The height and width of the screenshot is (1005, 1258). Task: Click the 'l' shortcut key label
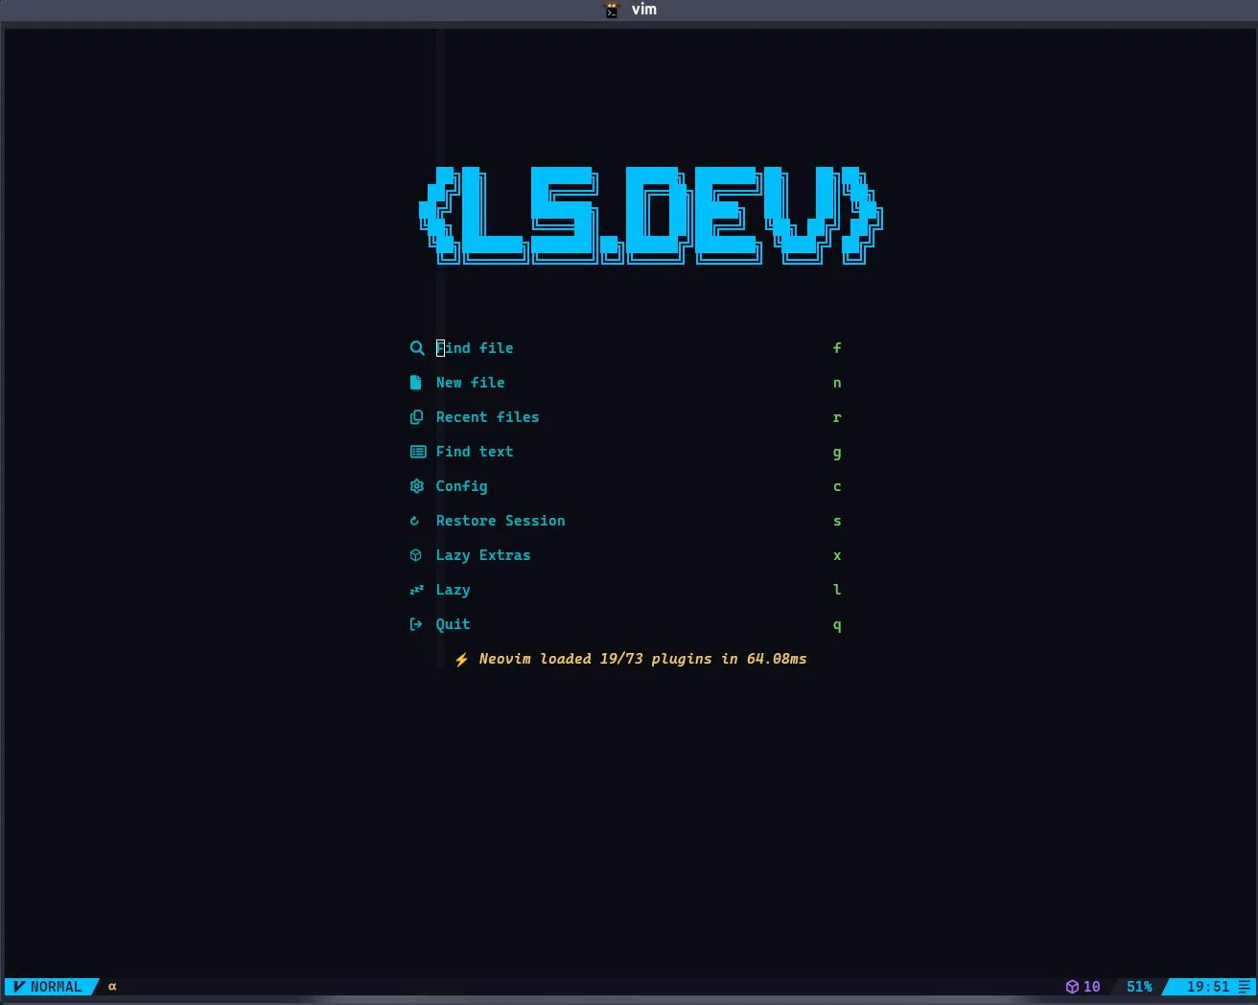pyautogui.click(x=837, y=590)
